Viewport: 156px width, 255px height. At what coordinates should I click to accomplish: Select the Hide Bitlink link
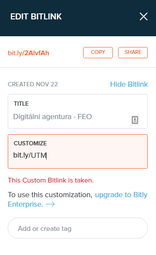tap(129, 84)
